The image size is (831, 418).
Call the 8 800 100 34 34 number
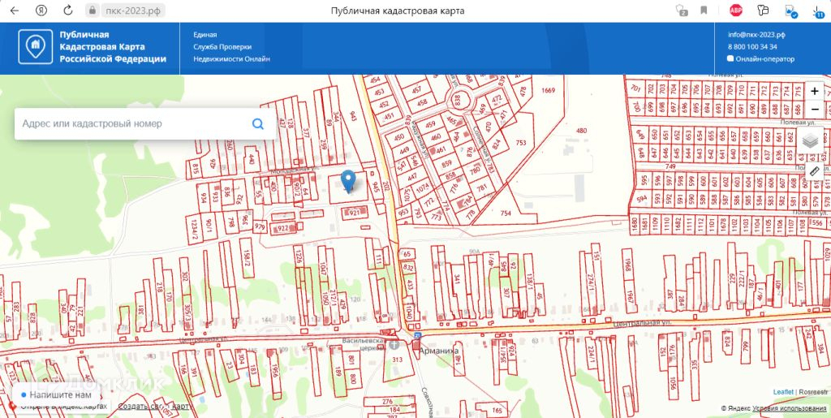pos(752,46)
